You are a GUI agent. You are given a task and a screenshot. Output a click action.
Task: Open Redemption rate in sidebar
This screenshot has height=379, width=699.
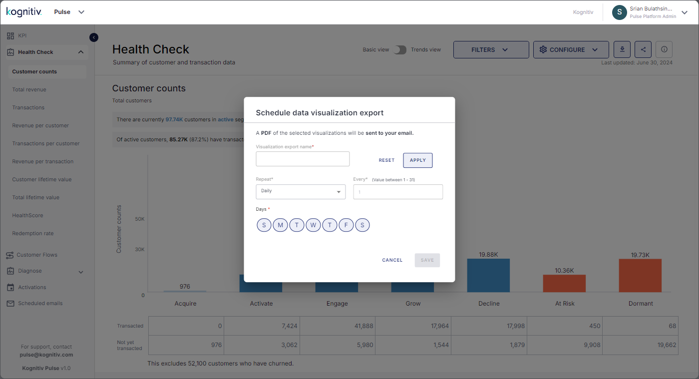(33, 234)
